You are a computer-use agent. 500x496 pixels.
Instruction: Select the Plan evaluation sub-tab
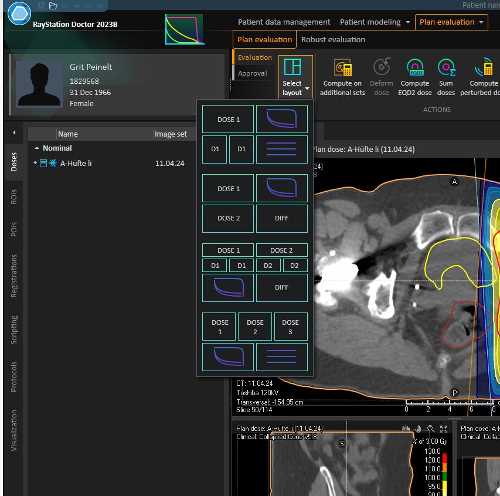[x=264, y=39]
